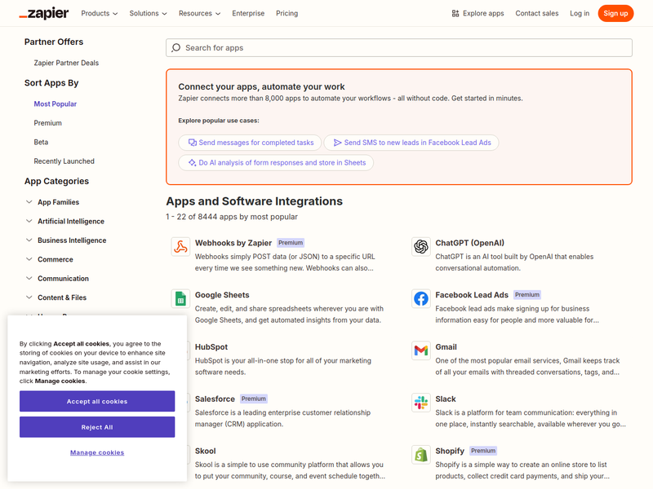Screen dimensions: 653x489
Task: Open the Webhooks by Zapier app icon
Action: (180, 247)
